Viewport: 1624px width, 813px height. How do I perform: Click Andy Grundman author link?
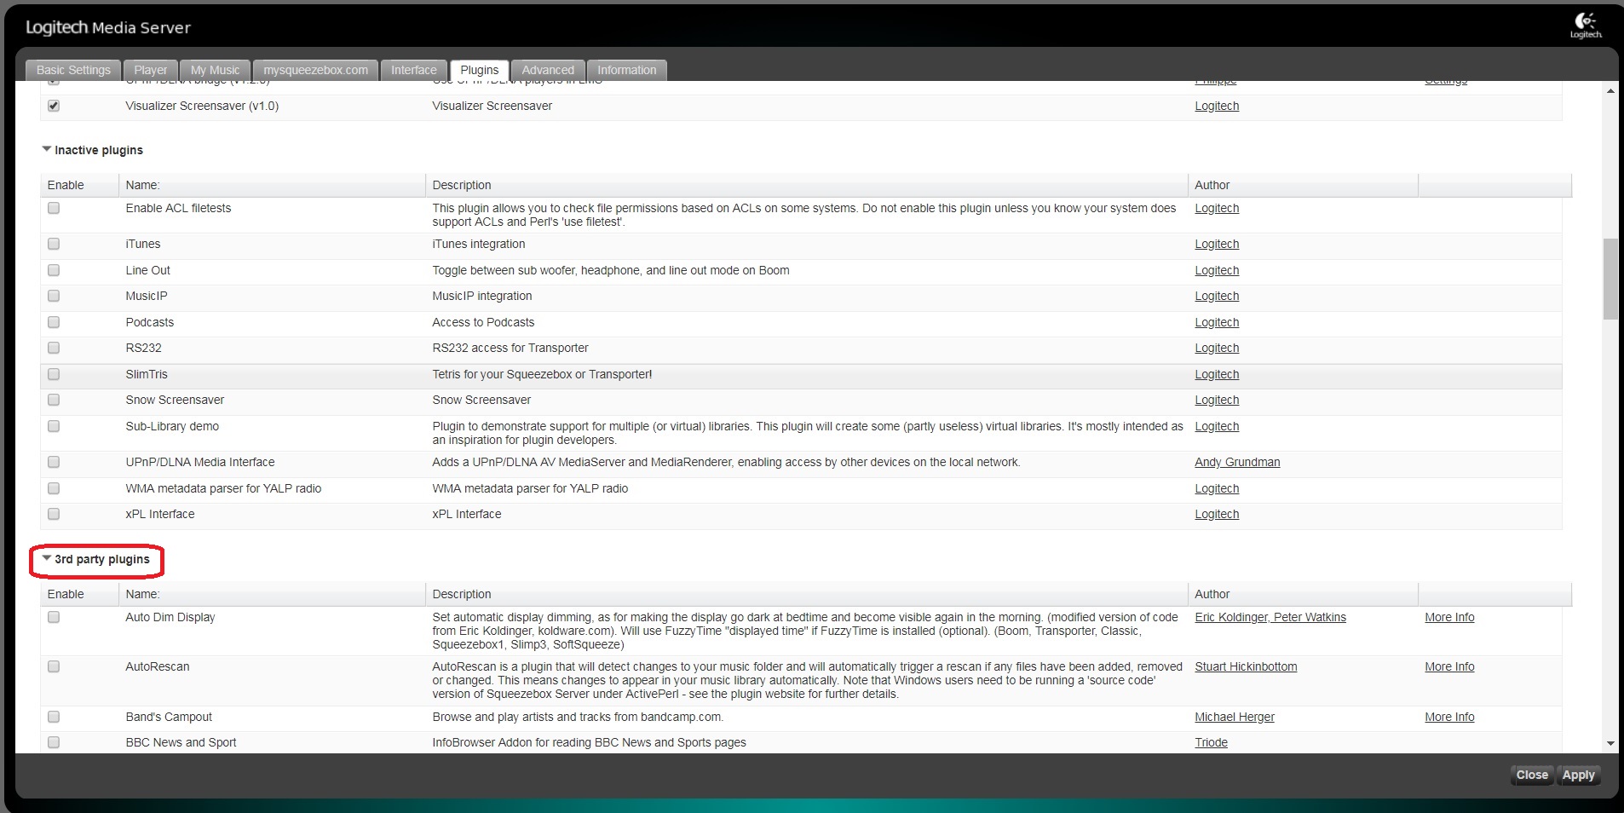[x=1237, y=462]
